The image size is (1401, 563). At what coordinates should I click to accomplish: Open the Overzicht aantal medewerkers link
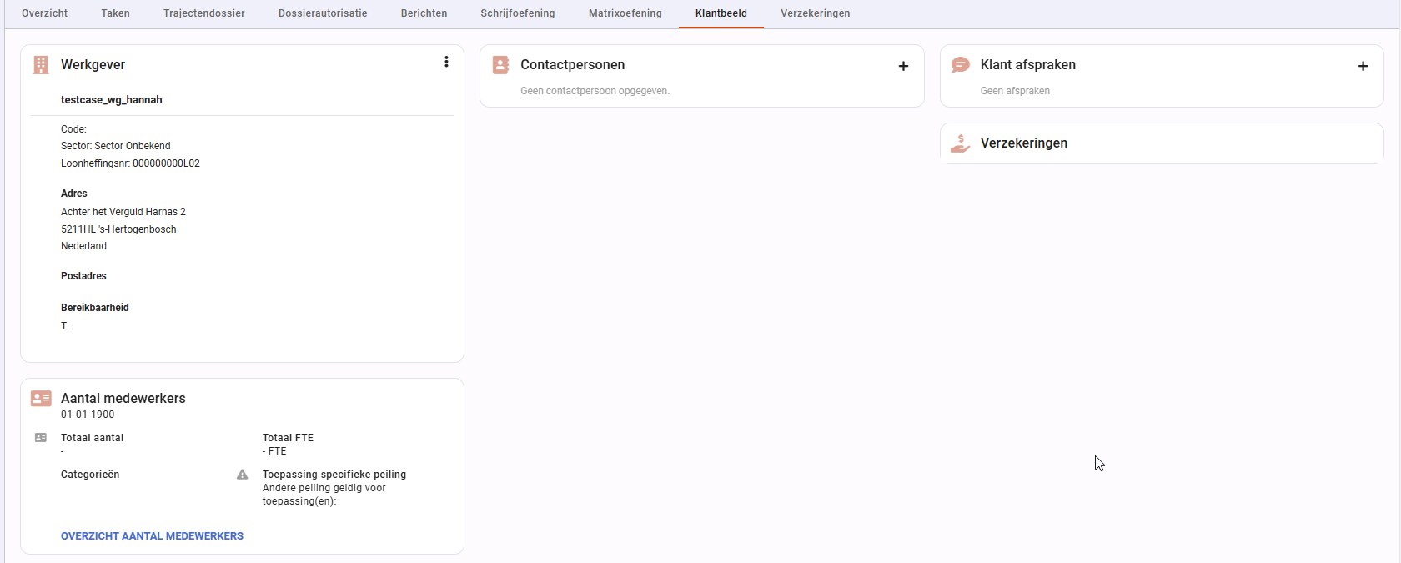(x=153, y=536)
